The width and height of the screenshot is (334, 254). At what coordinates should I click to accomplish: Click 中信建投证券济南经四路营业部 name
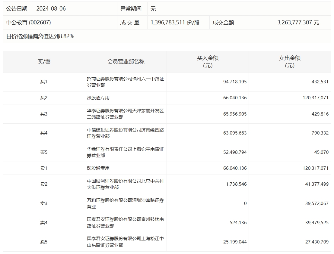tap(125, 133)
